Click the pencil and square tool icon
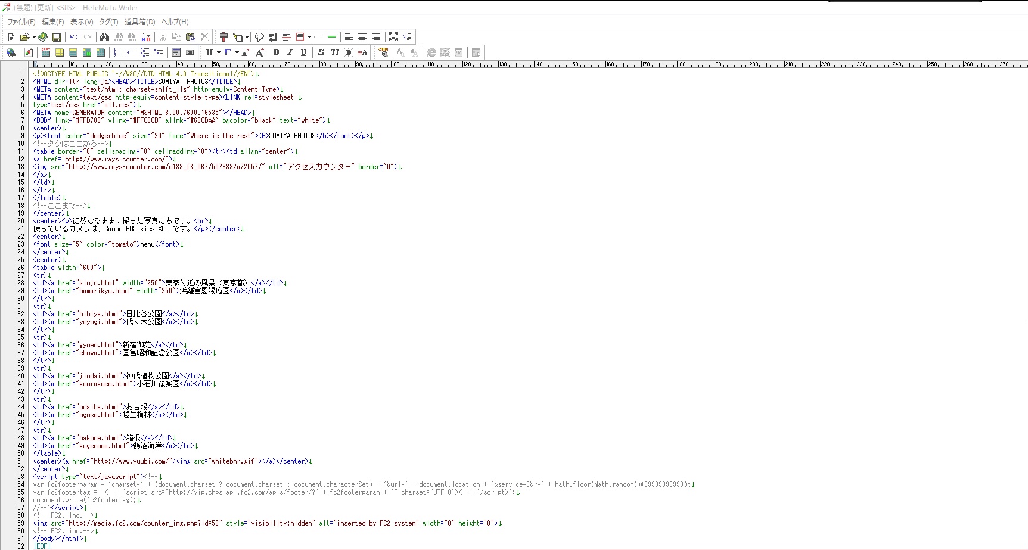 point(238,37)
